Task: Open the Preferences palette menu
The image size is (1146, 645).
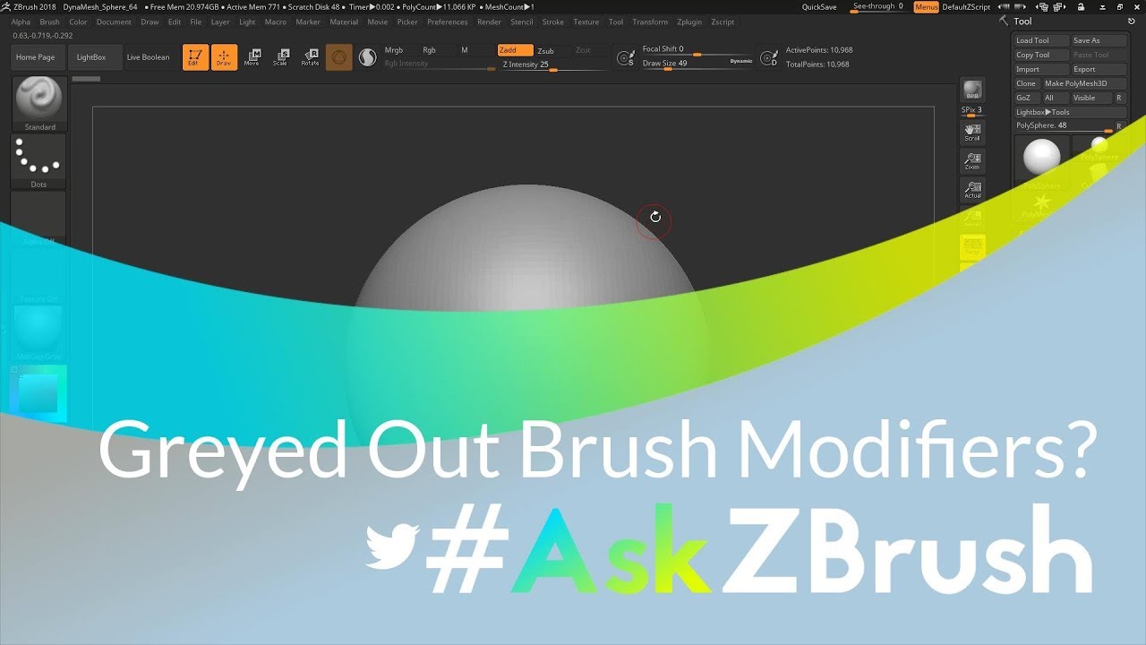Action: [x=448, y=21]
